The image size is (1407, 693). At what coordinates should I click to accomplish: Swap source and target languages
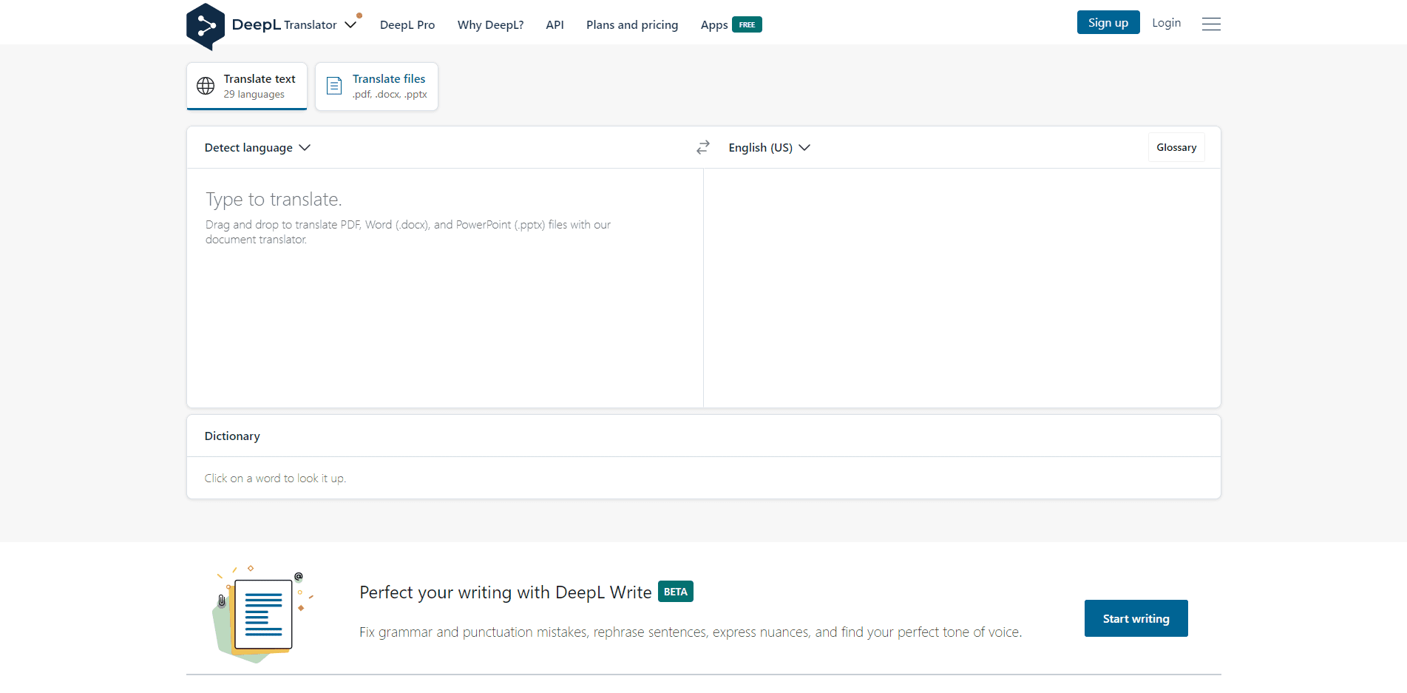(702, 148)
